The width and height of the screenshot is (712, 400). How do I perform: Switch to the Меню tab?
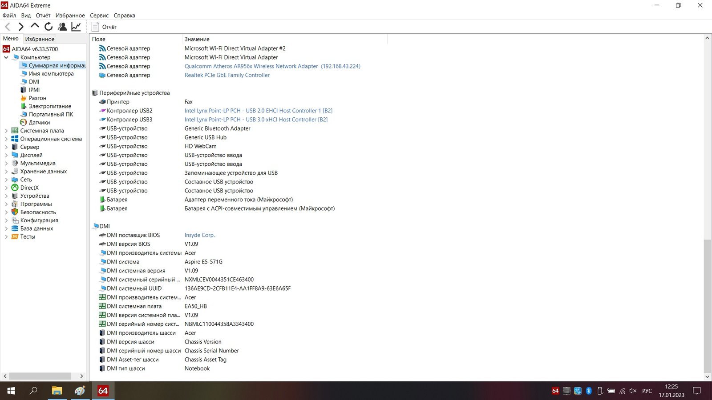coord(11,39)
